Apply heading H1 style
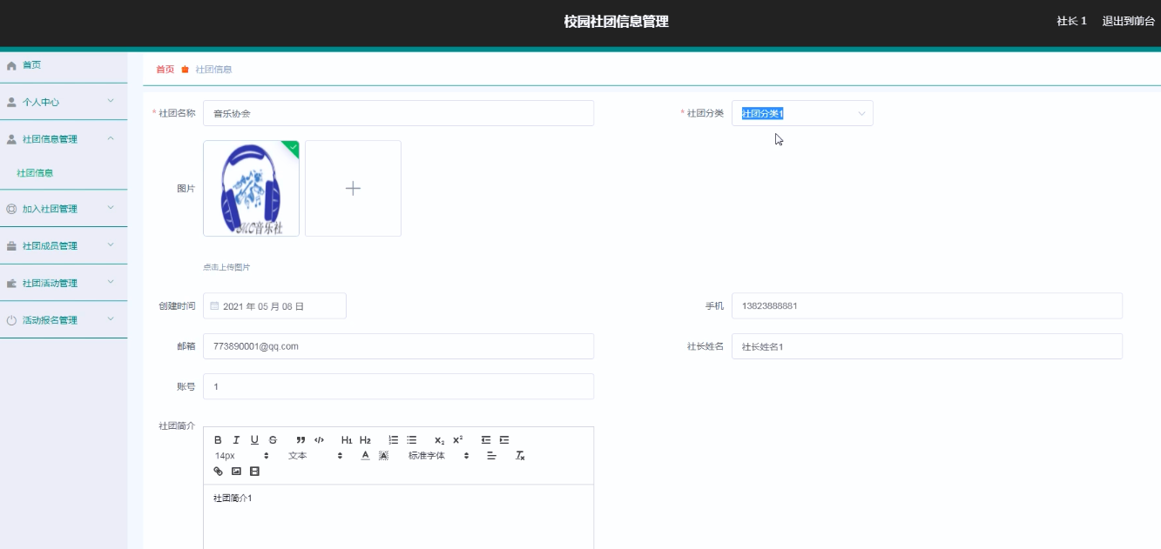Viewport: 1161px width, 549px height. pos(347,440)
